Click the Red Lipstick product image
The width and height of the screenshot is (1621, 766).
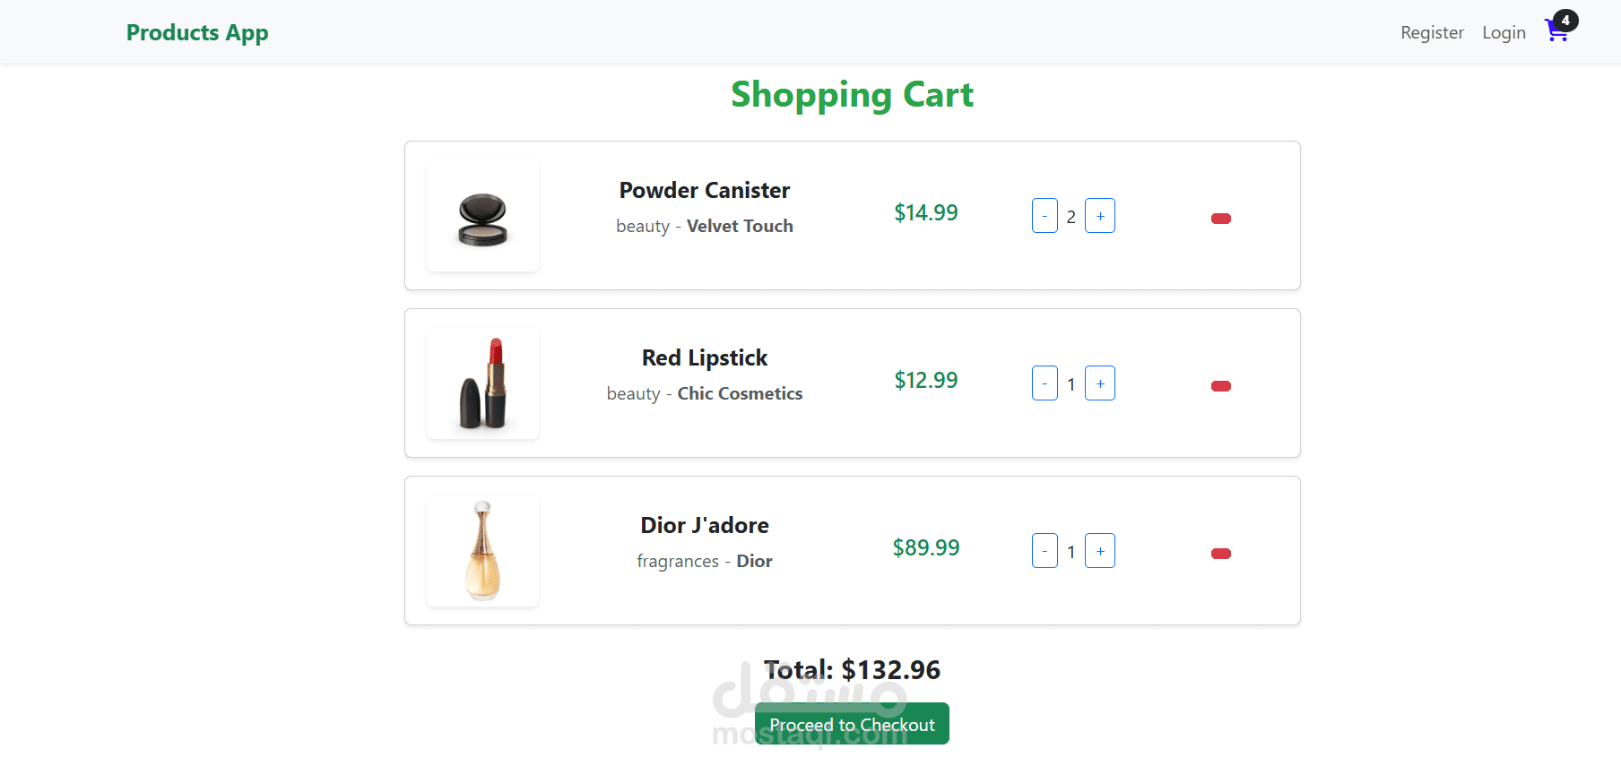click(482, 383)
